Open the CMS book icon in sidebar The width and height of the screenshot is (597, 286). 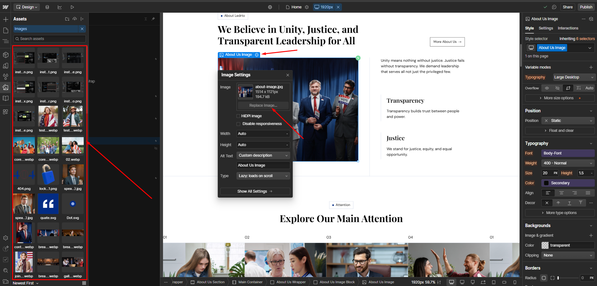coord(6,98)
